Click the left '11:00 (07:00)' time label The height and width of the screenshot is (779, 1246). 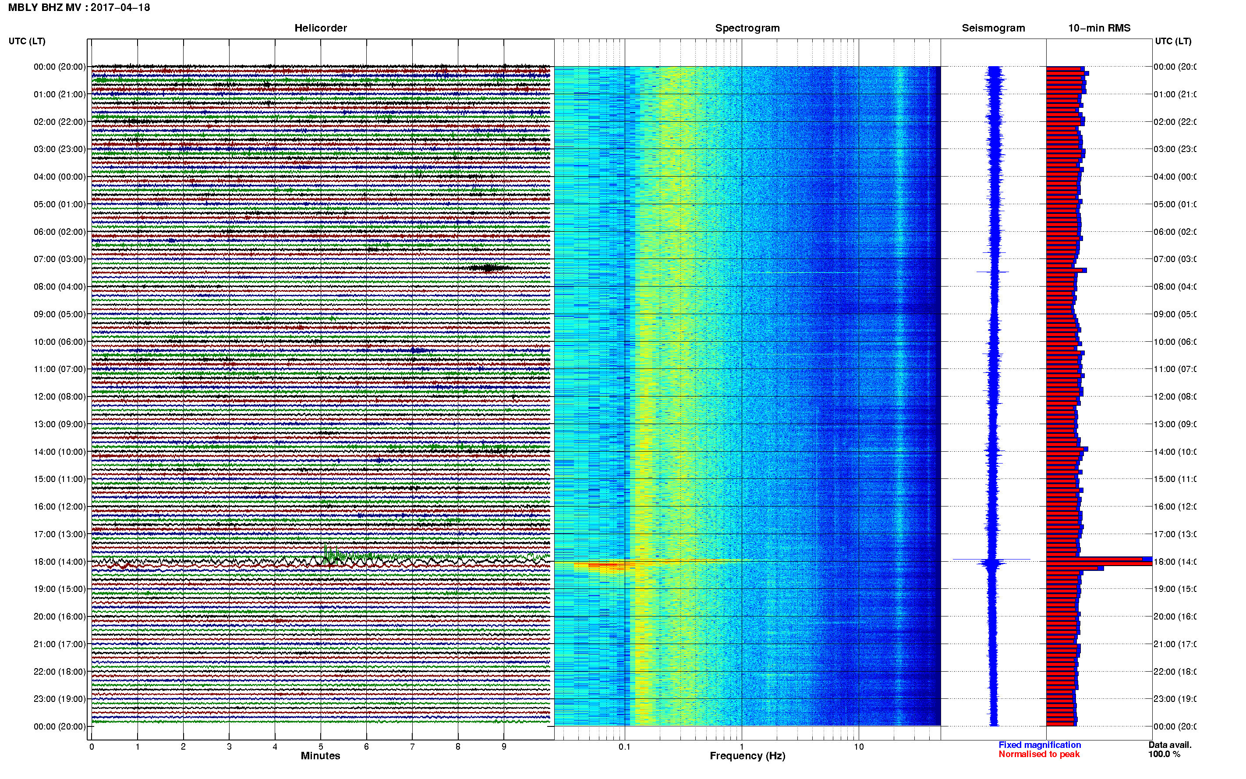[x=60, y=369]
